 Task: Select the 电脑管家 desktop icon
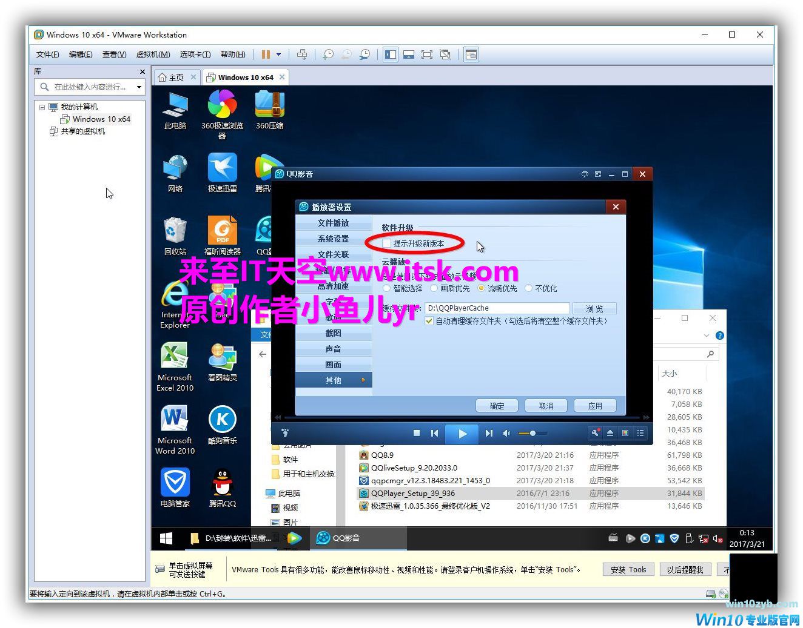[175, 488]
